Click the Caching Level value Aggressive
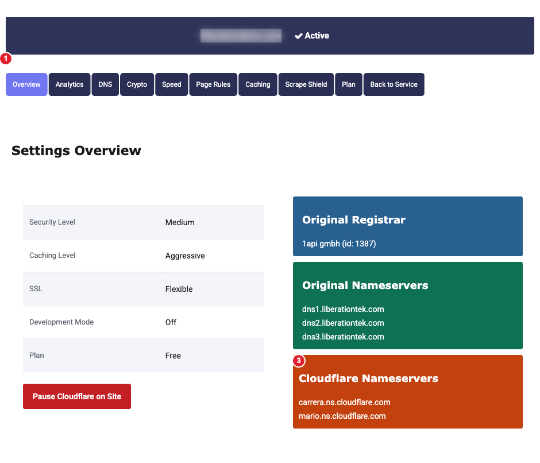540x463 pixels. click(x=185, y=256)
